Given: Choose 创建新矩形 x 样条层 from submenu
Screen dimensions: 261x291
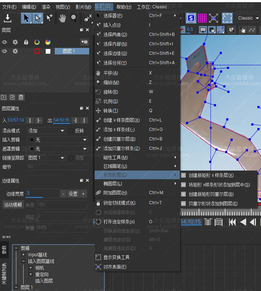Looking at the screenshot, I should [x=211, y=175].
